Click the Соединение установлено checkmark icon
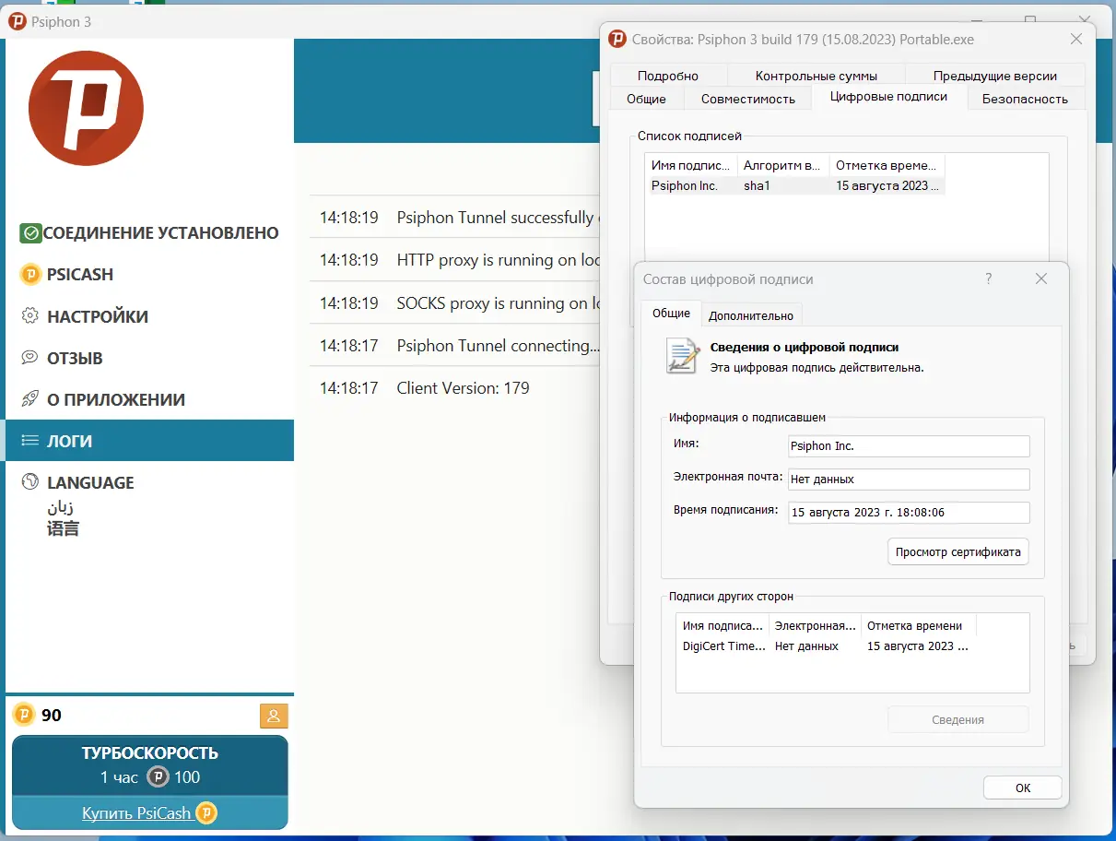 (31, 232)
